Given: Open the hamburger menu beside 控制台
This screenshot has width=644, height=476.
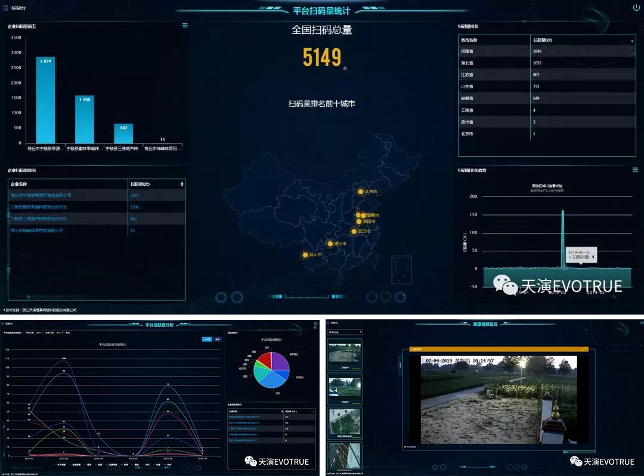Looking at the screenshot, I should click(5, 8).
